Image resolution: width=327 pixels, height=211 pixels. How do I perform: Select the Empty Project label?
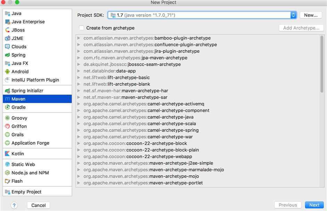(26, 192)
